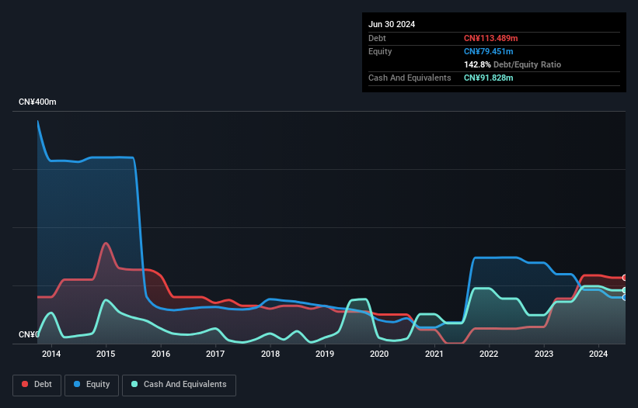Click the 2019 x-axis label
The width and height of the screenshot is (638, 408).
pos(325,354)
